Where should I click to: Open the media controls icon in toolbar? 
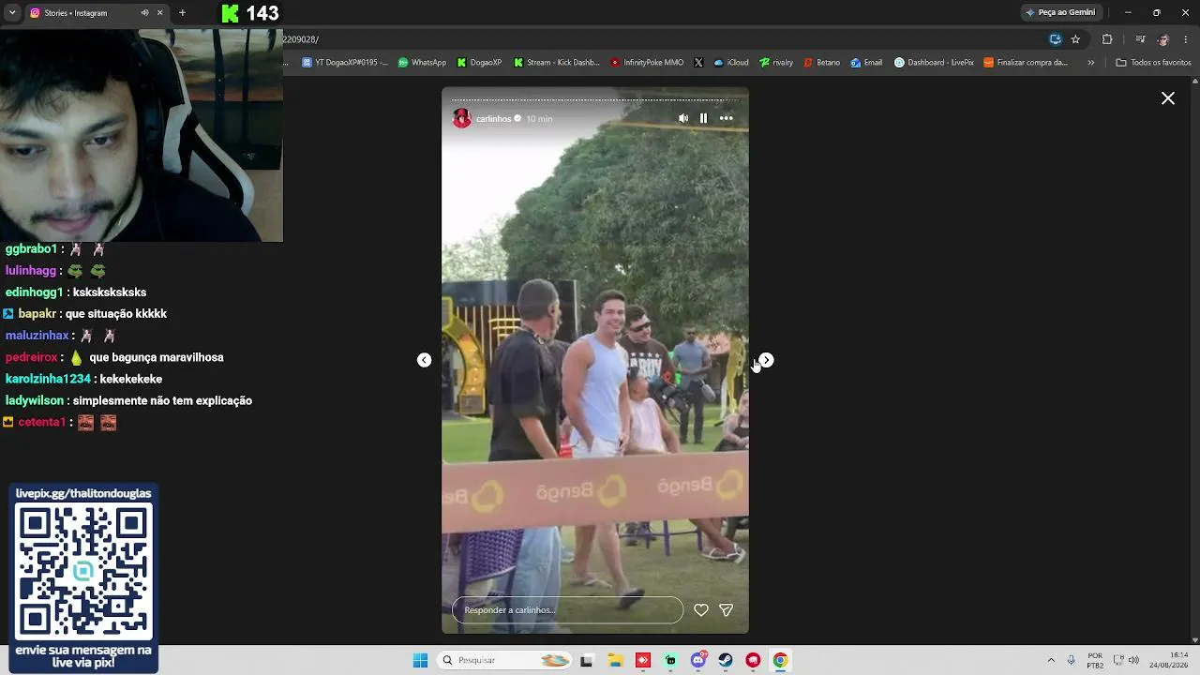click(x=1140, y=39)
